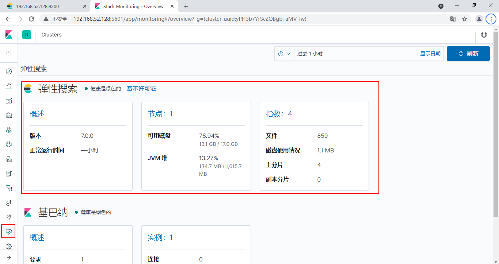Click the help lifebuoy icon in header
The image size is (499, 264).
click(484, 35)
